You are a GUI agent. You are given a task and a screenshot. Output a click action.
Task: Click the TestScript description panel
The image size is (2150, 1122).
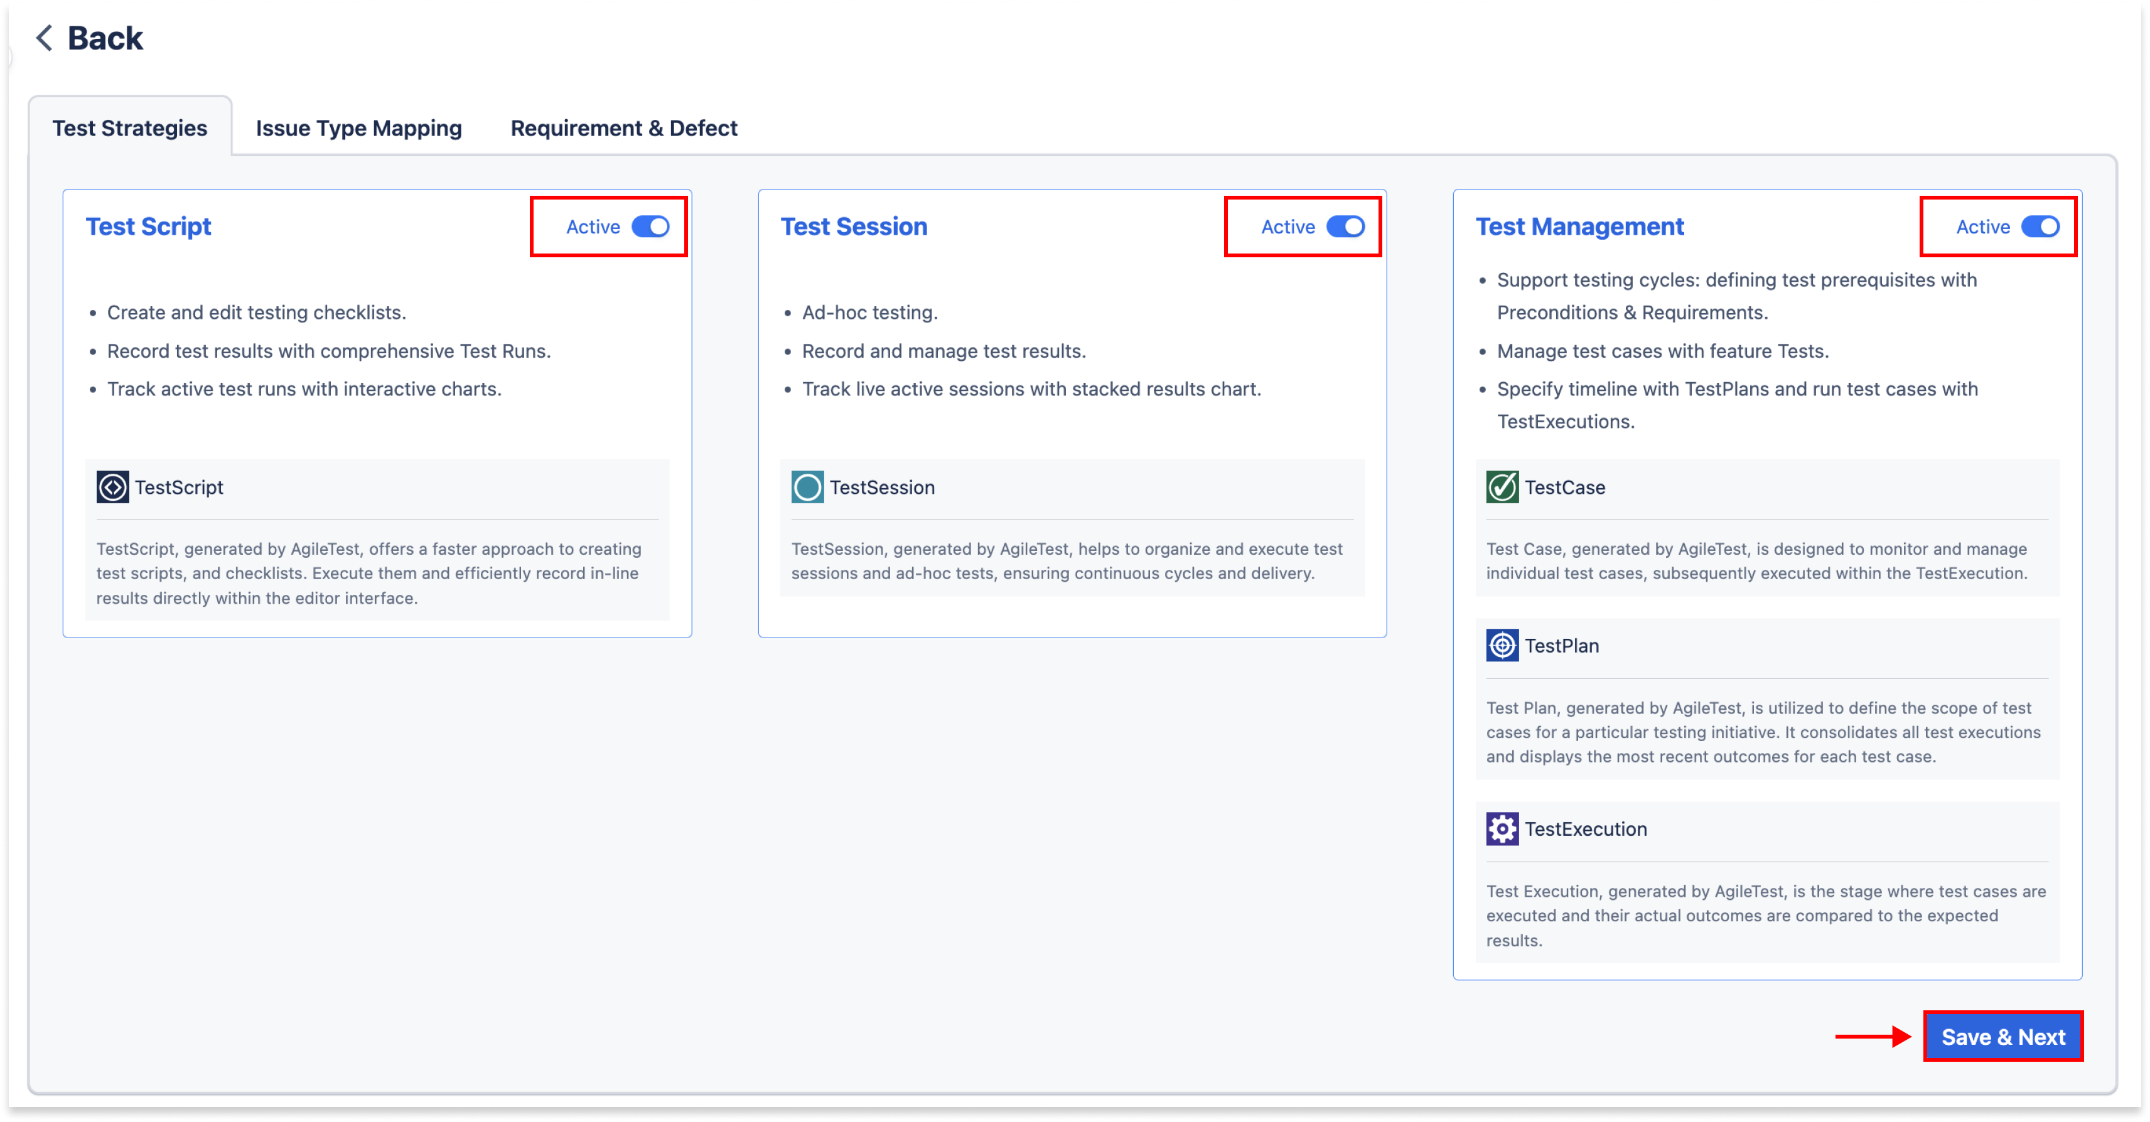tap(377, 573)
